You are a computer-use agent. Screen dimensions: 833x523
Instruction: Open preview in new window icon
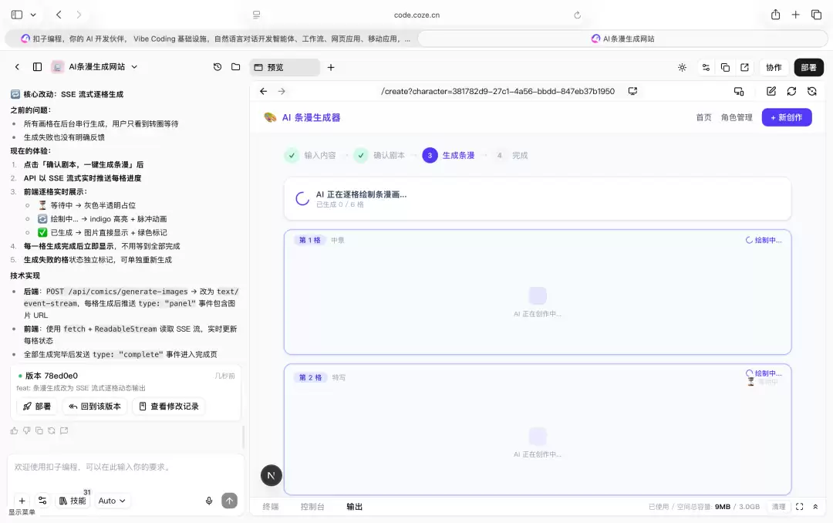point(744,68)
